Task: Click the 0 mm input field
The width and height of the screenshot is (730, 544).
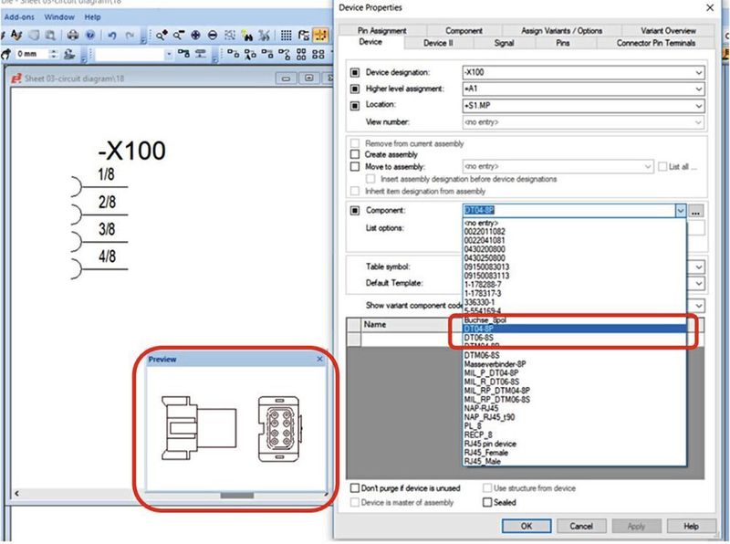Action: (x=32, y=54)
